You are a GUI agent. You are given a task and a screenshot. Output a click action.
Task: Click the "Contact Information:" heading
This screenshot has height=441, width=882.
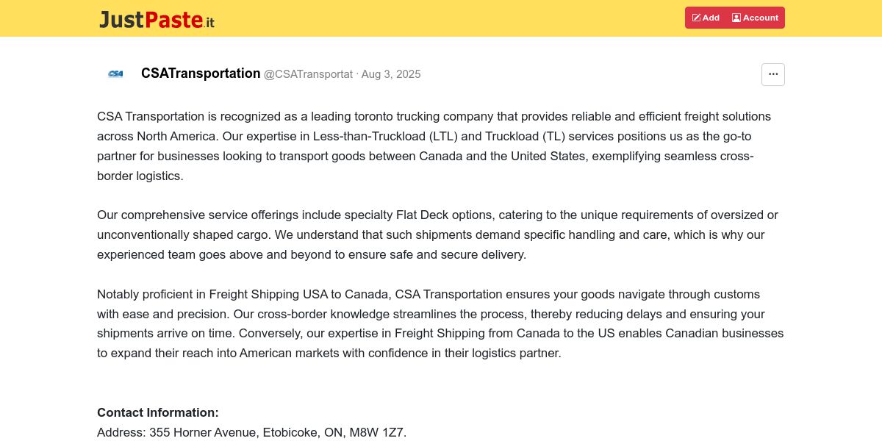[x=158, y=412]
